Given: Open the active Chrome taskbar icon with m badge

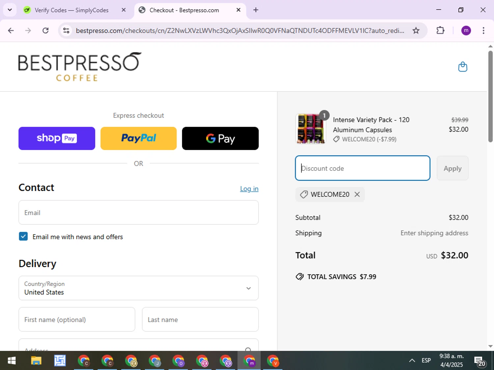Looking at the screenshot, I should (249, 361).
